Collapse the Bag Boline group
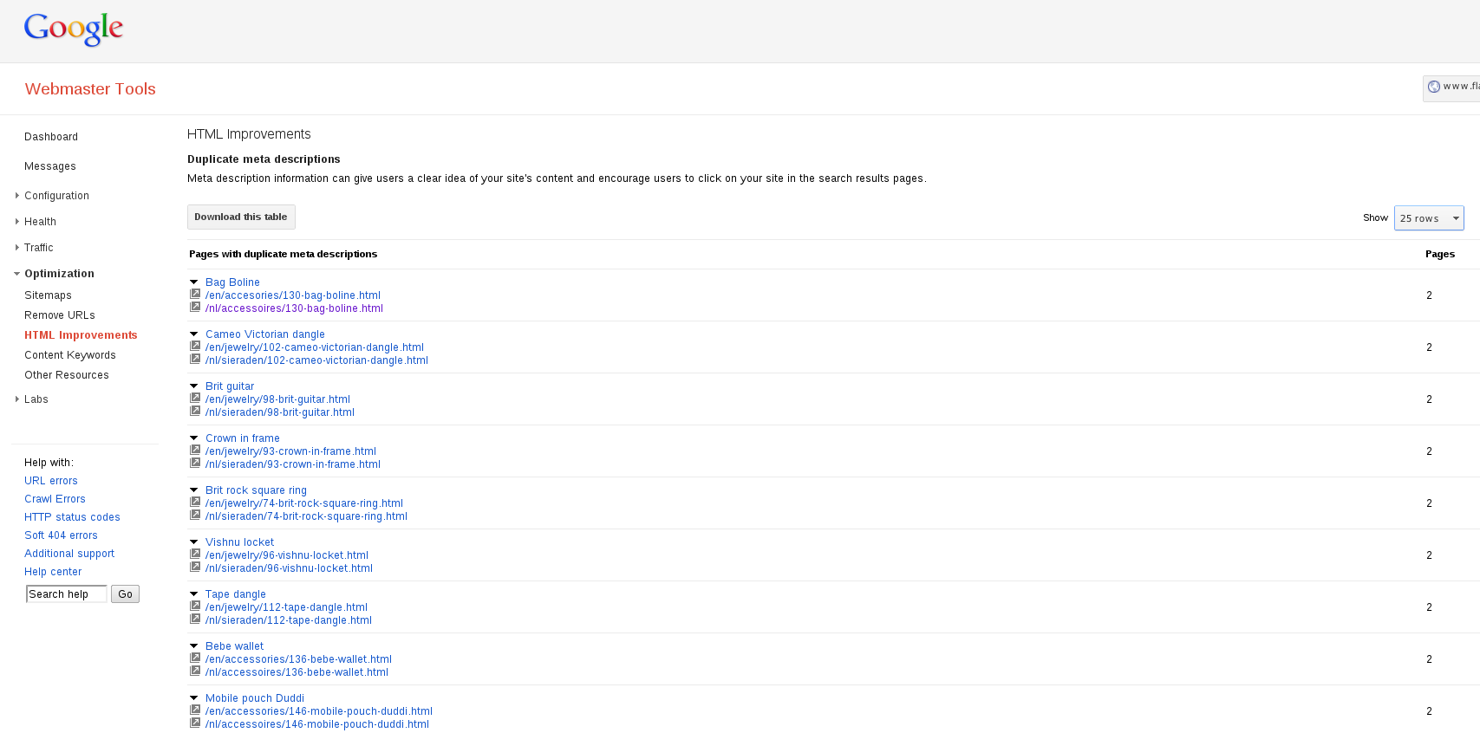This screenshot has width=1480, height=733. (x=194, y=282)
